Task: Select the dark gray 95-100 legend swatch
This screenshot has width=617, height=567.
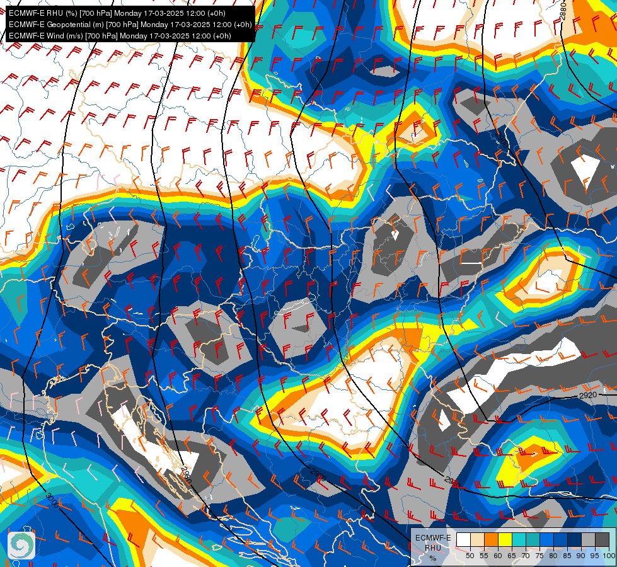Action: click(602, 539)
